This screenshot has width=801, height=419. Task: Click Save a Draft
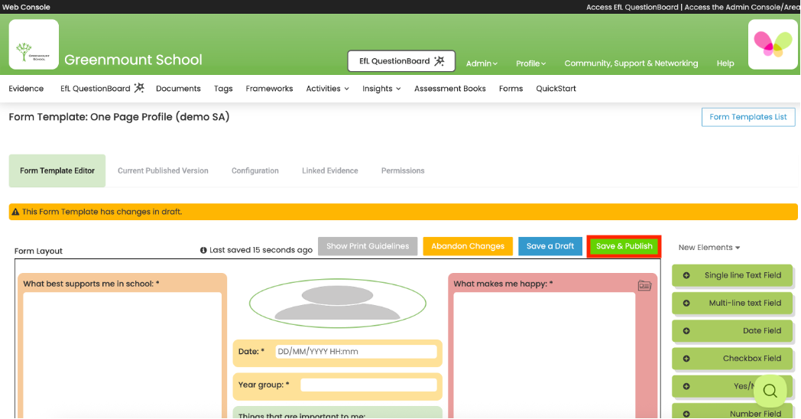point(550,246)
